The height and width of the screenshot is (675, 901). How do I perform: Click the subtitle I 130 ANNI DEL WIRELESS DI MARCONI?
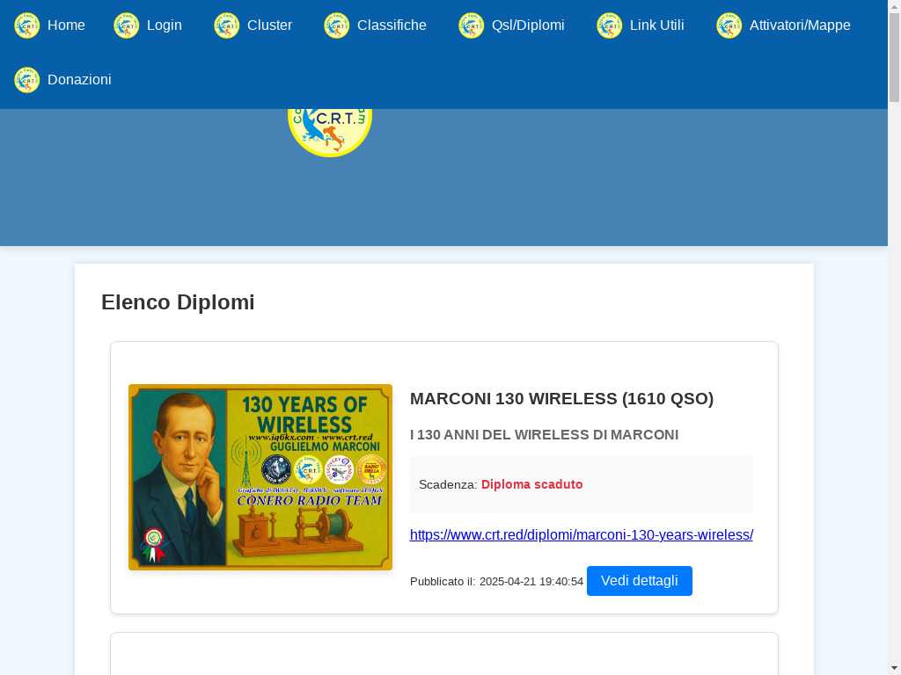(544, 435)
